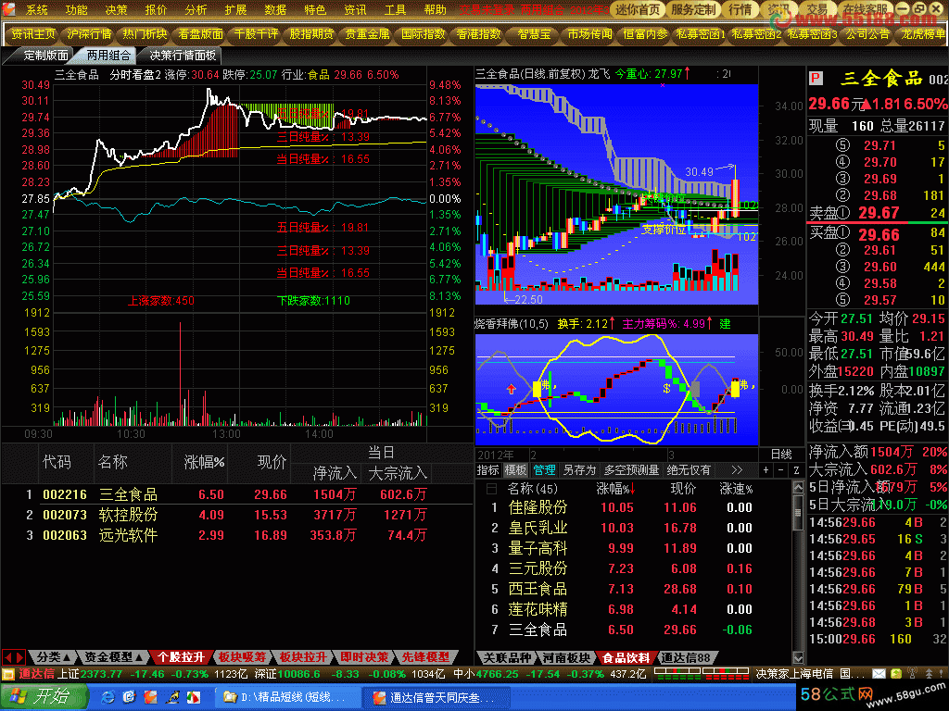Open 龙虎榜单 toolbar button

coord(922,34)
